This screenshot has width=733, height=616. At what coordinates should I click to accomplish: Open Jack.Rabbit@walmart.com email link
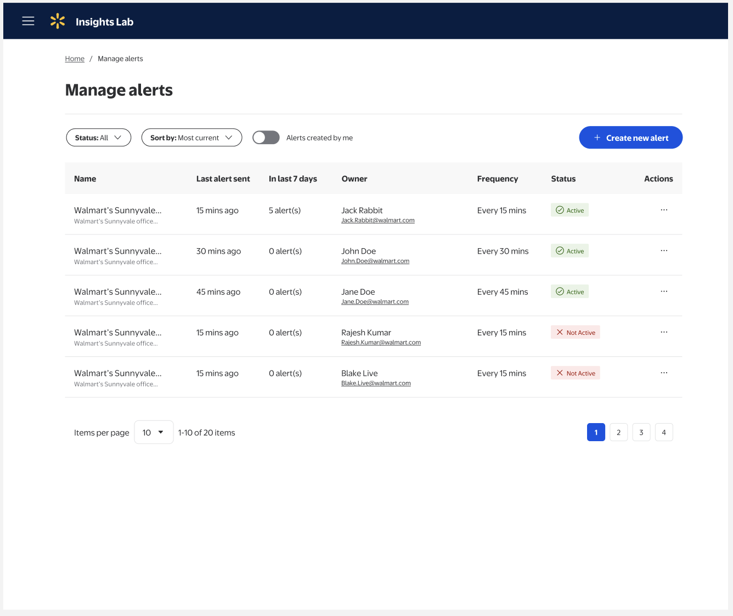378,220
